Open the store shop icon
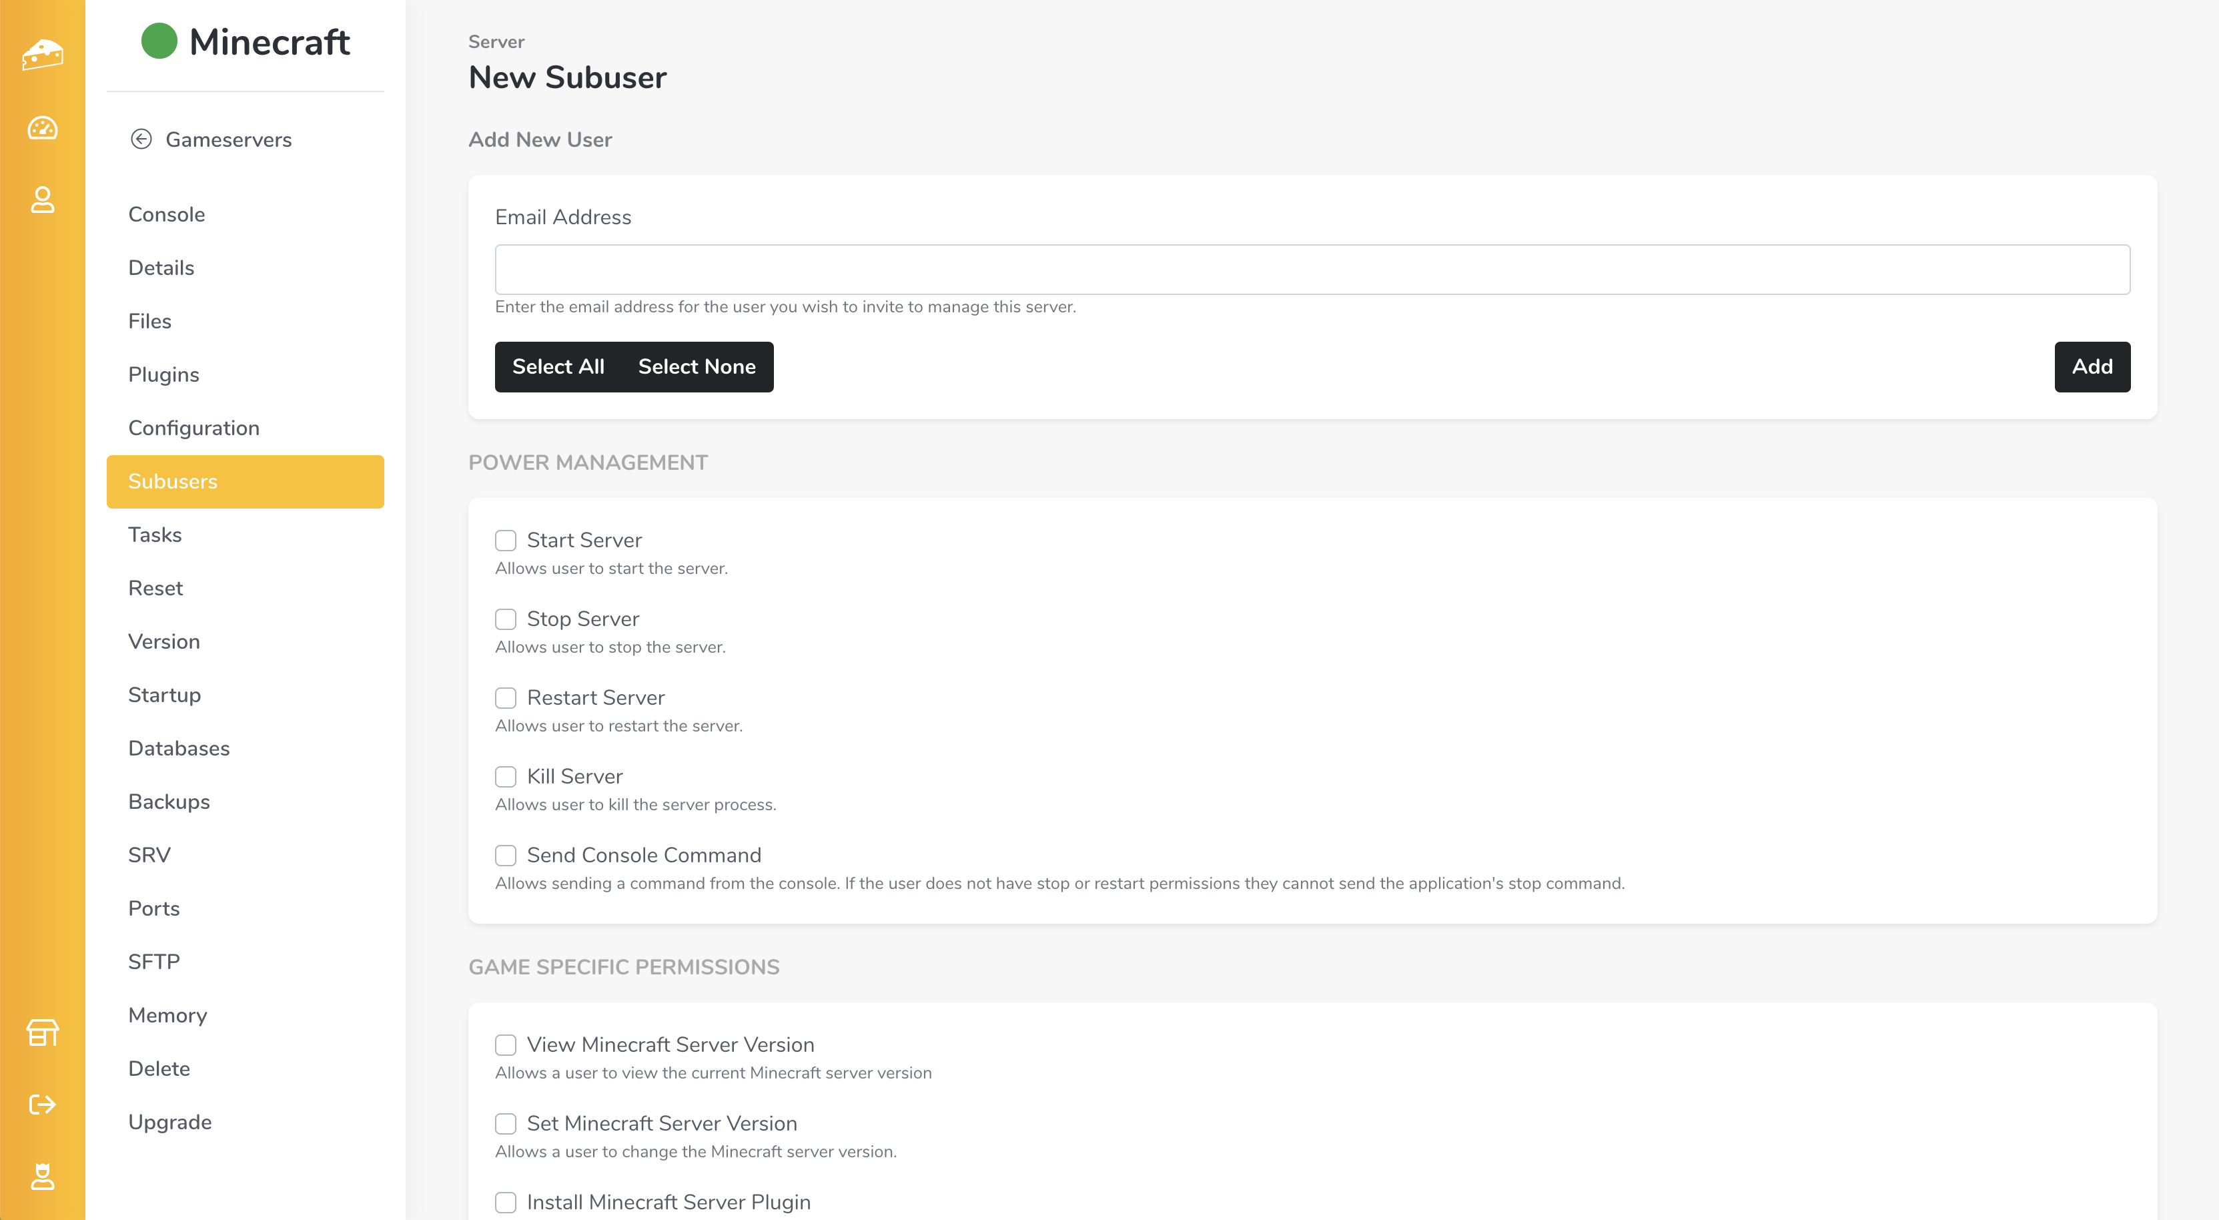Image resolution: width=2219 pixels, height=1220 pixels. coord(42,1031)
